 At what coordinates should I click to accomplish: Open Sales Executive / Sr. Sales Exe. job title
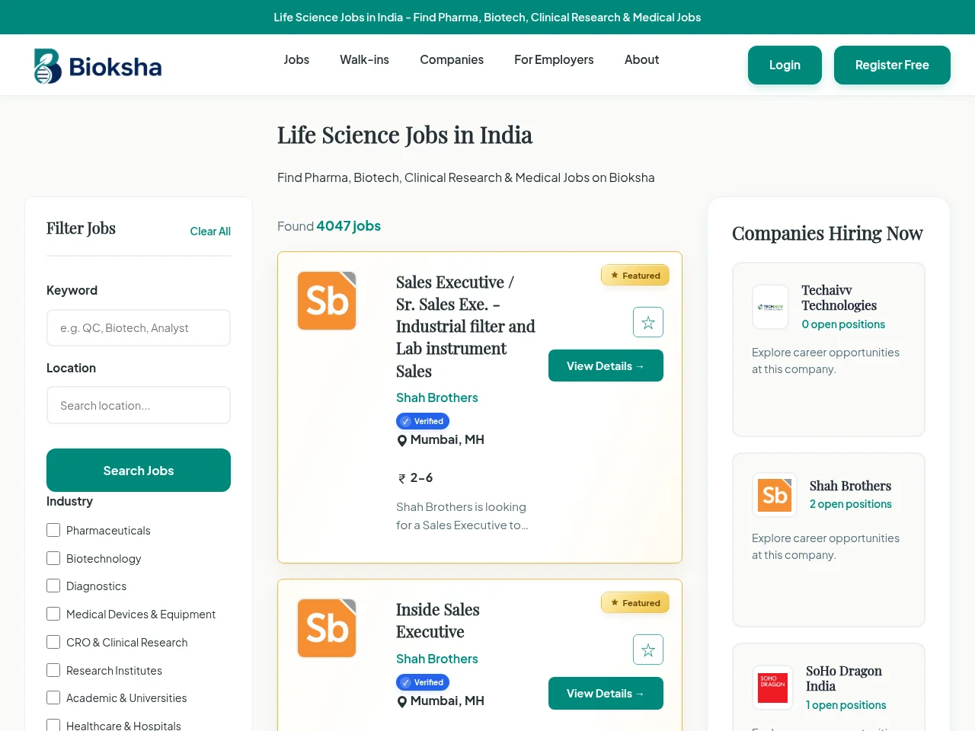tap(465, 327)
